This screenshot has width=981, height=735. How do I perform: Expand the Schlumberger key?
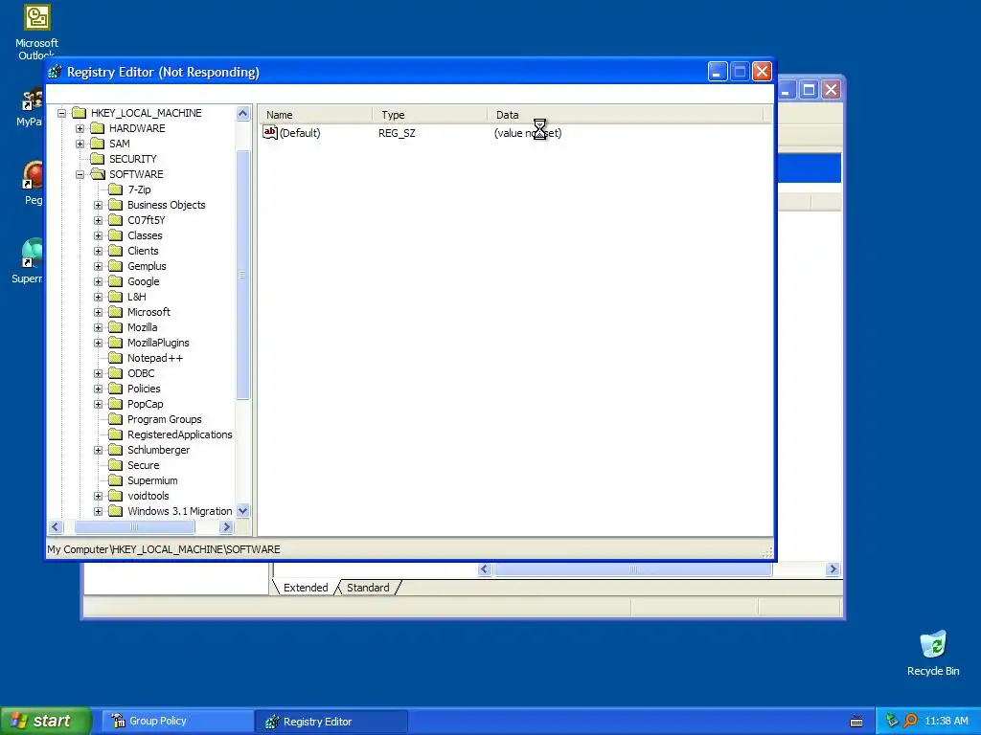click(x=99, y=450)
